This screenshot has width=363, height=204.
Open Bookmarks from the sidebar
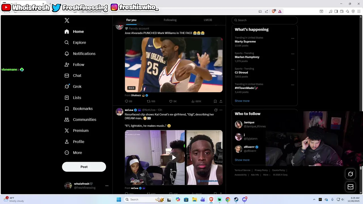click(x=79, y=109)
